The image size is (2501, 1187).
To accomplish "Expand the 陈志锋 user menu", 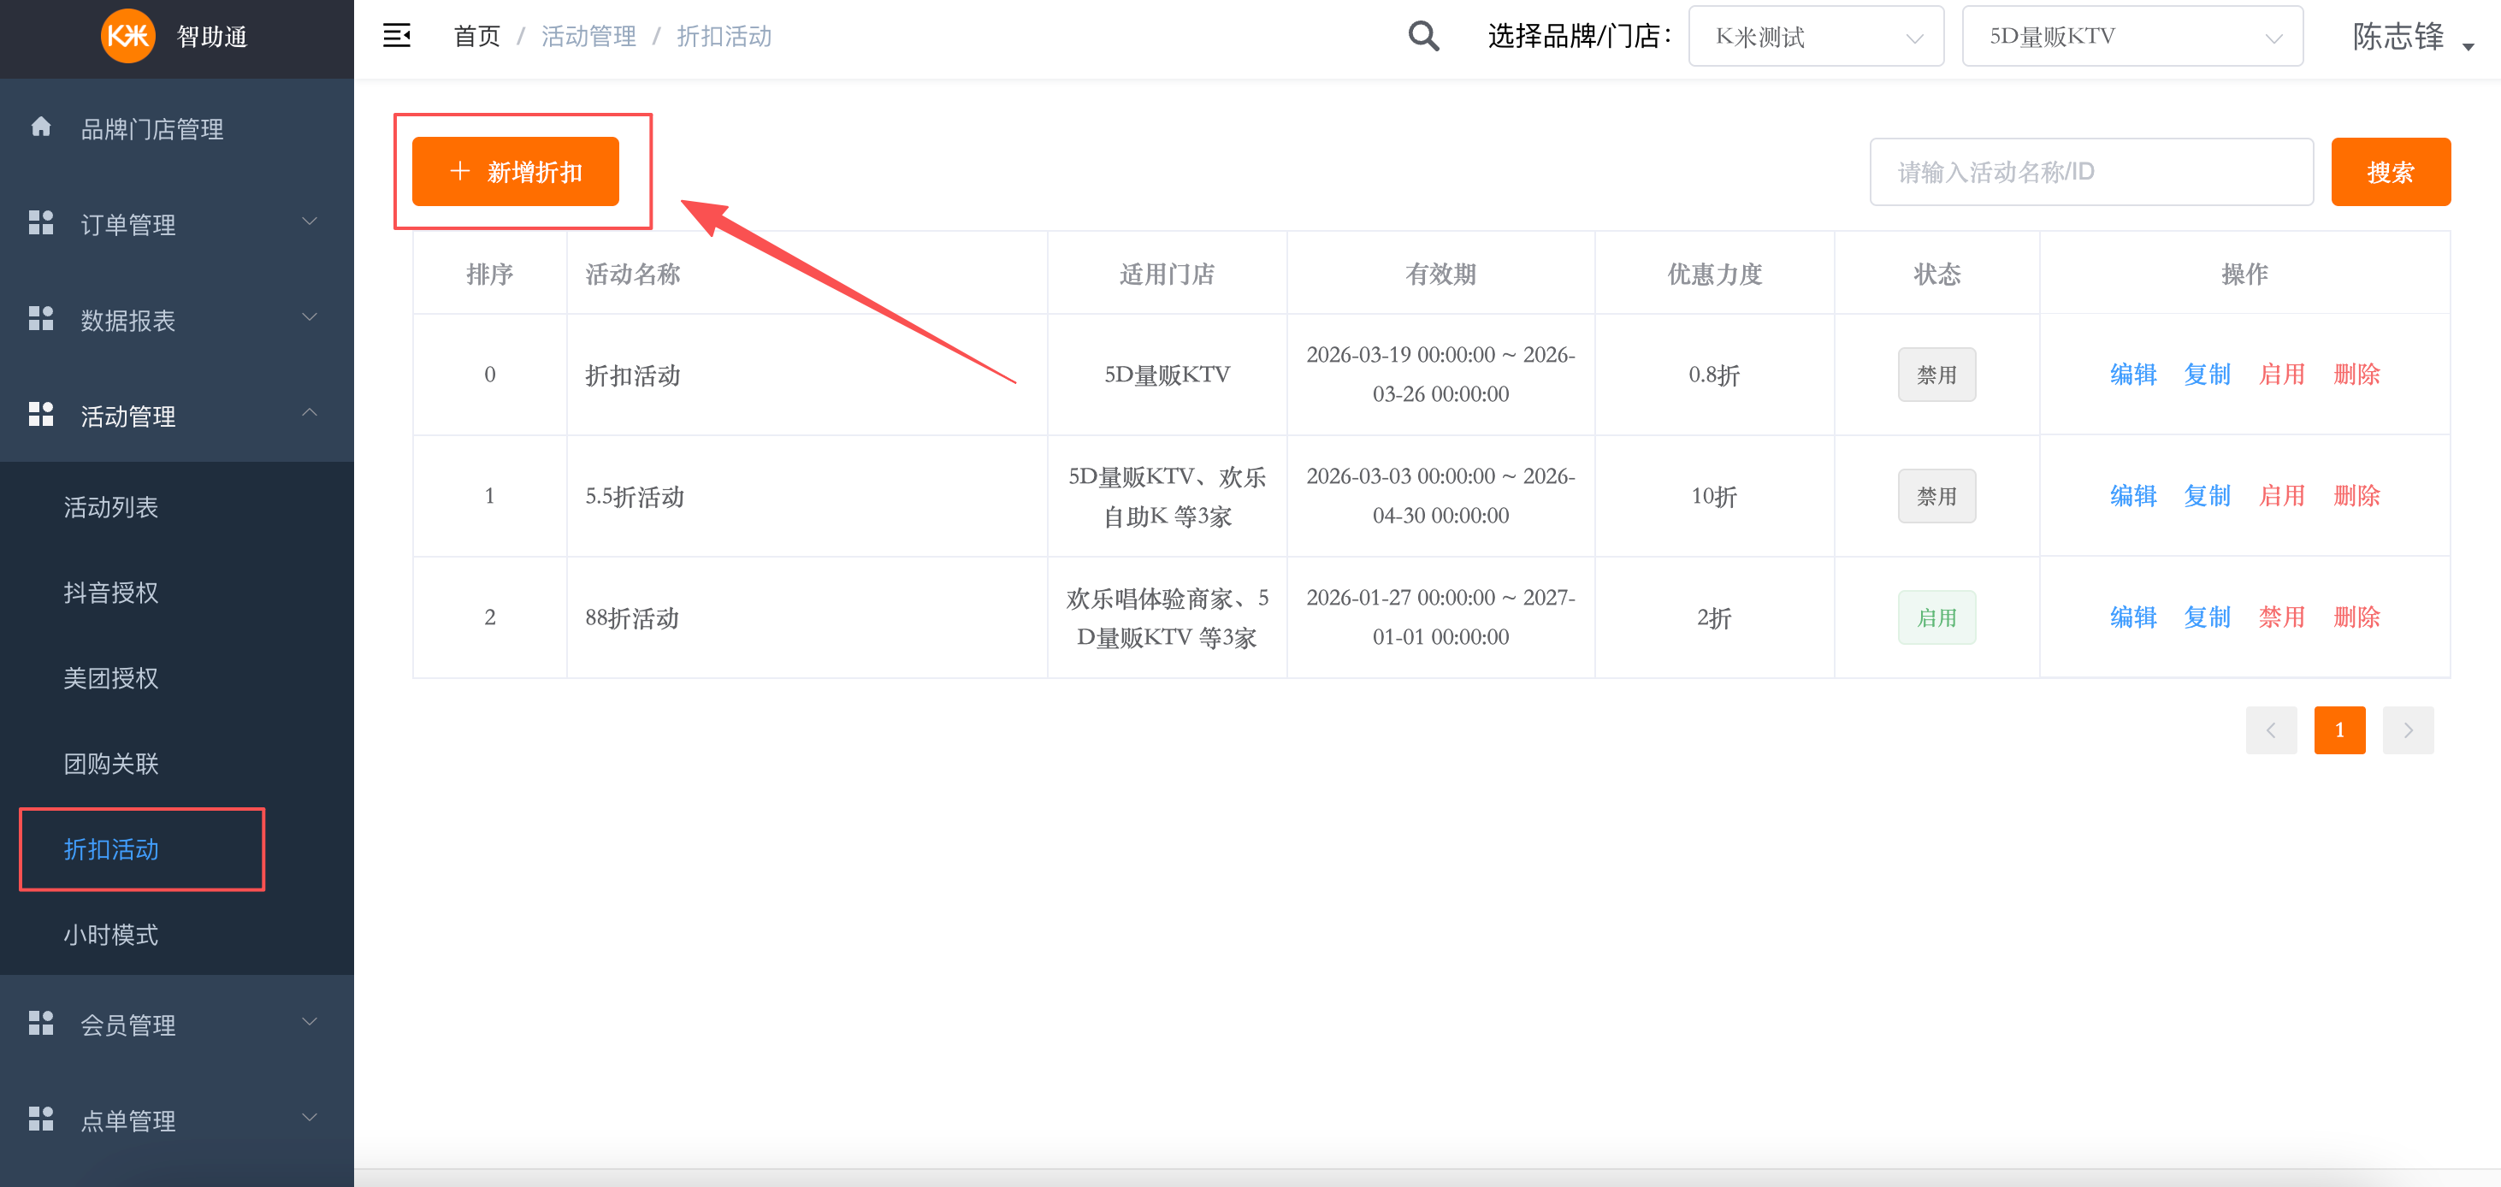I will point(2412,38).
